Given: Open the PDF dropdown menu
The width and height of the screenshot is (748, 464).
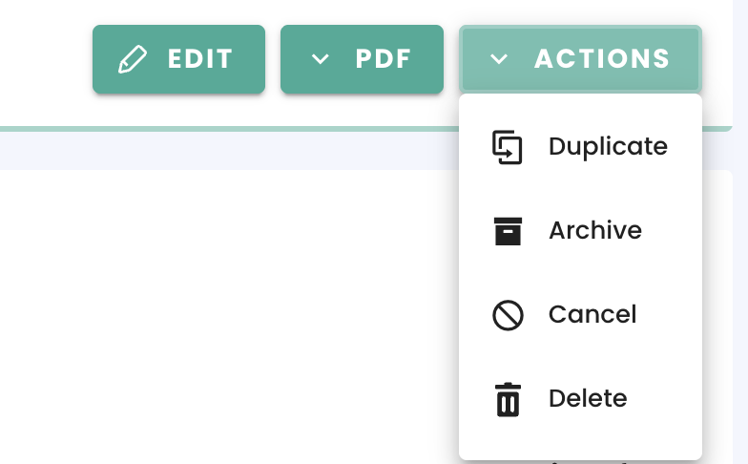Looking at the screenshot, I should pos(363,59).
